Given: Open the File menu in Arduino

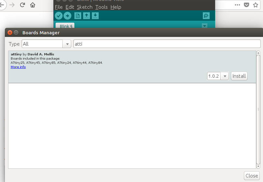Looking at the screenshot, I should (59, 7).
